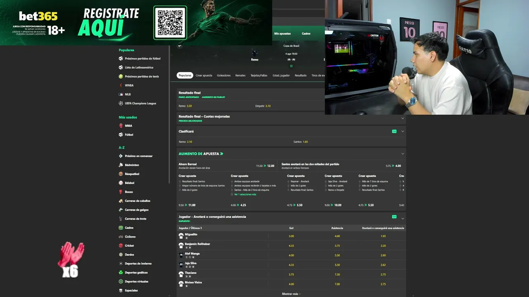Select 'Remo o Empate' radio option
Image resolution: width=529 pixels, height=297 pixels.
click(x=326, y=190)
